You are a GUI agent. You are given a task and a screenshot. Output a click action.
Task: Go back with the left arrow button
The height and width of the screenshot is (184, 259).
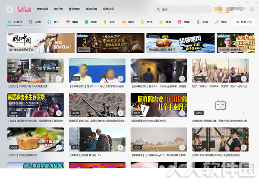click(x=10, y=10)
